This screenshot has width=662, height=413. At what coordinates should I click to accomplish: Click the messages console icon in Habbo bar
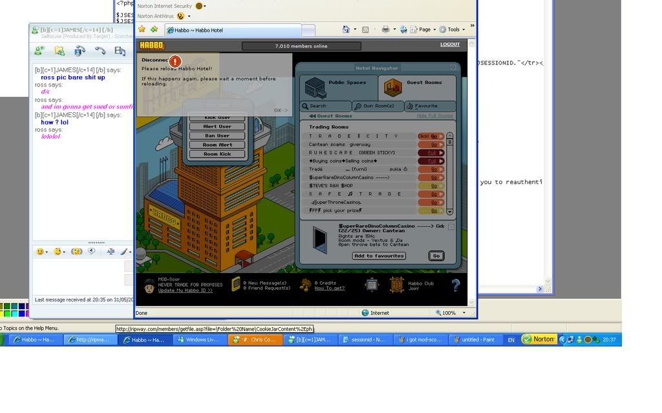(237, 285)
